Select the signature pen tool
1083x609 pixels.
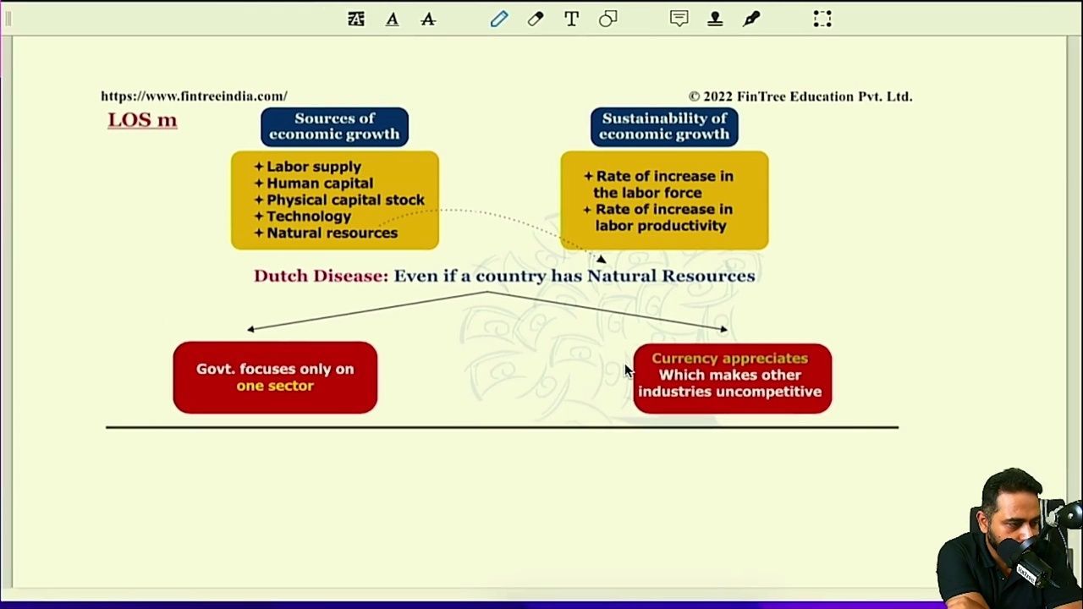[751, 19]
